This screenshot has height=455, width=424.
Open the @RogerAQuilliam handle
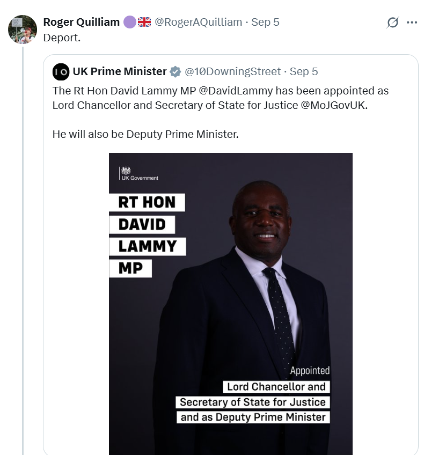click(198, 22)
